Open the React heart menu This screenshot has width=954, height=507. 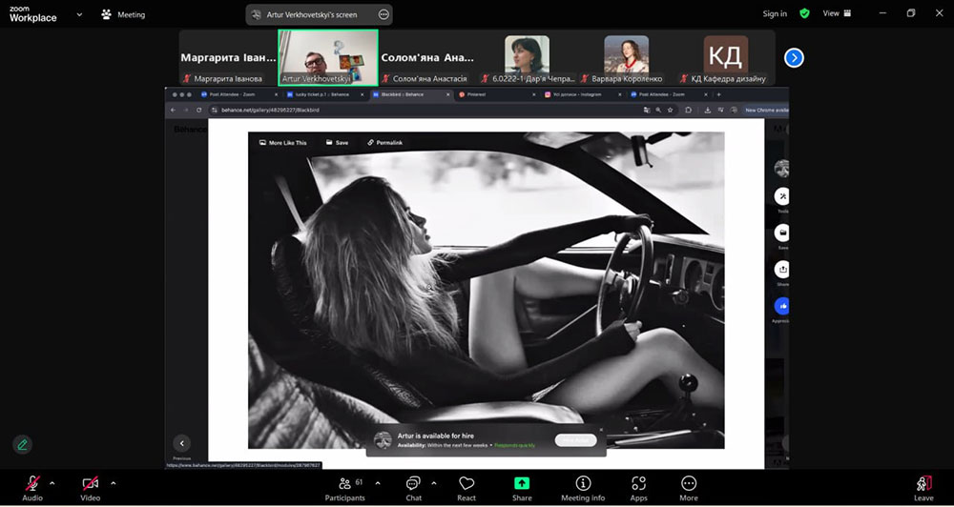(467, 489)
